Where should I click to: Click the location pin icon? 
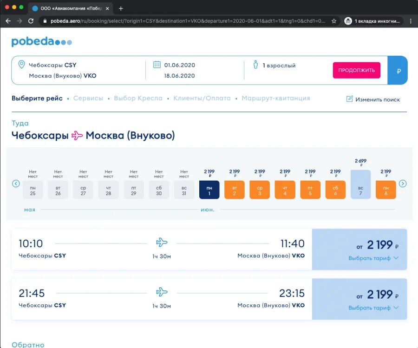21,65
